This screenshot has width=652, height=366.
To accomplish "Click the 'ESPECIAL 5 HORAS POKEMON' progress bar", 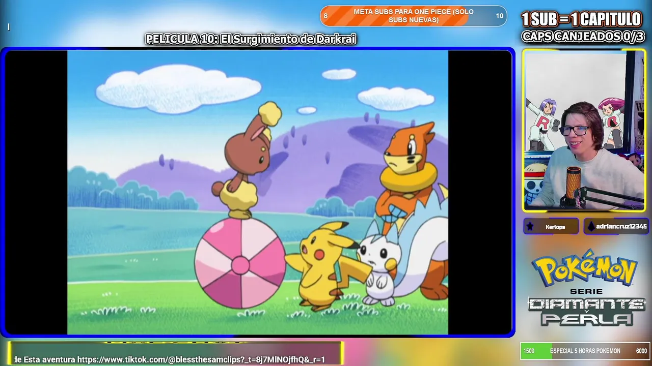I will point(585,351).
